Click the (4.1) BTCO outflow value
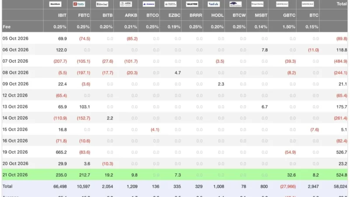Screen dimensions: 350x197 [155, 130]
